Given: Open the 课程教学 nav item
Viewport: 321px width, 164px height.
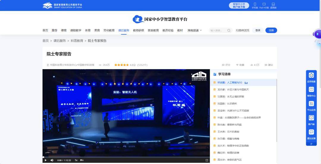Looking at the screenshot, I should pos(76,31).
